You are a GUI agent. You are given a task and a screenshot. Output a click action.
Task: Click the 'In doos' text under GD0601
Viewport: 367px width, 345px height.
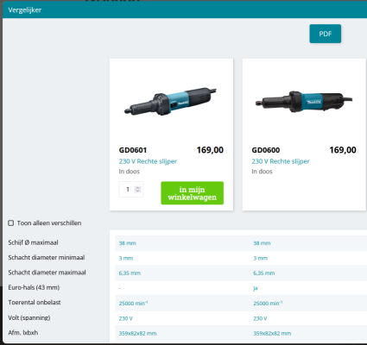129,172
